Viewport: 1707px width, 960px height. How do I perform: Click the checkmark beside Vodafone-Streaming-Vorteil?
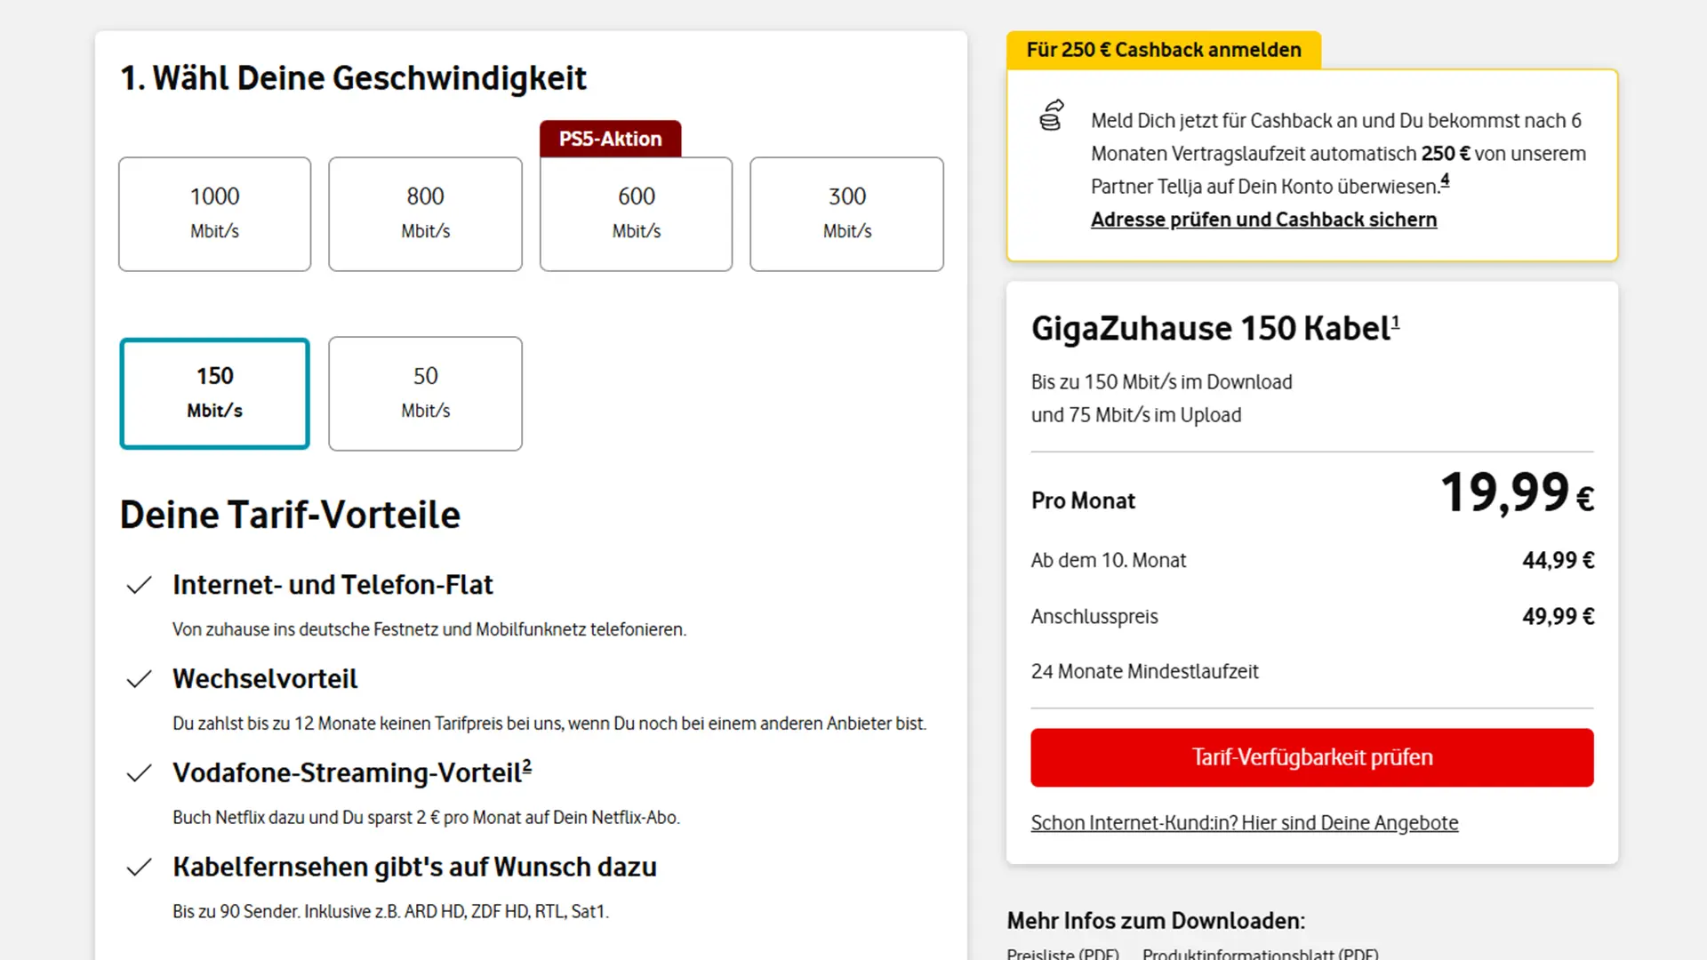pos(140,773)
